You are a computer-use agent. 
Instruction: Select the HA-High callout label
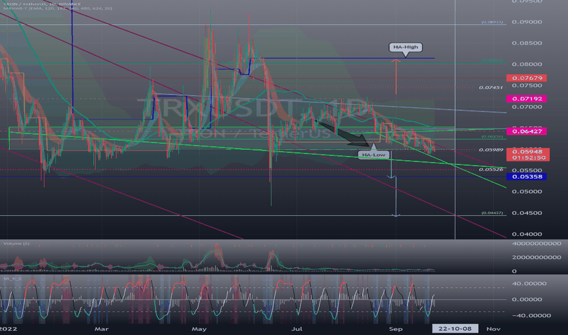tap(406, 47)
